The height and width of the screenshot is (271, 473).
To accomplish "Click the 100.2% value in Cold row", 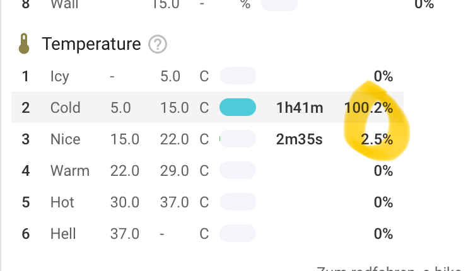I will click(x=368, y=108).
